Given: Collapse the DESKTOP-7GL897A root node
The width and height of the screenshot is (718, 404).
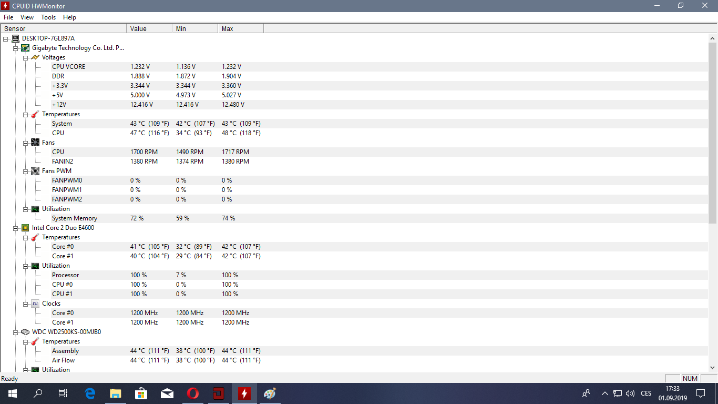Looking at the screenshot, I should [x=5, y=38].
